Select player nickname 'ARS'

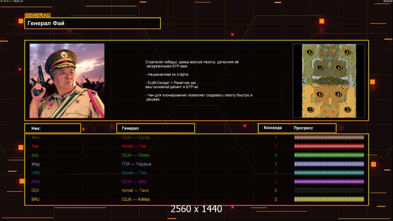[x=36, y=182]
